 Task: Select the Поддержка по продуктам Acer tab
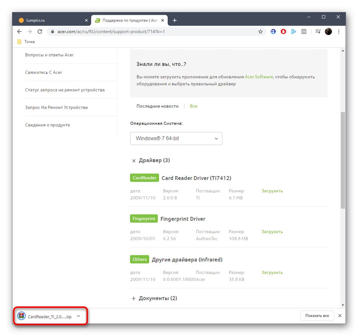[x=129, y=20]
